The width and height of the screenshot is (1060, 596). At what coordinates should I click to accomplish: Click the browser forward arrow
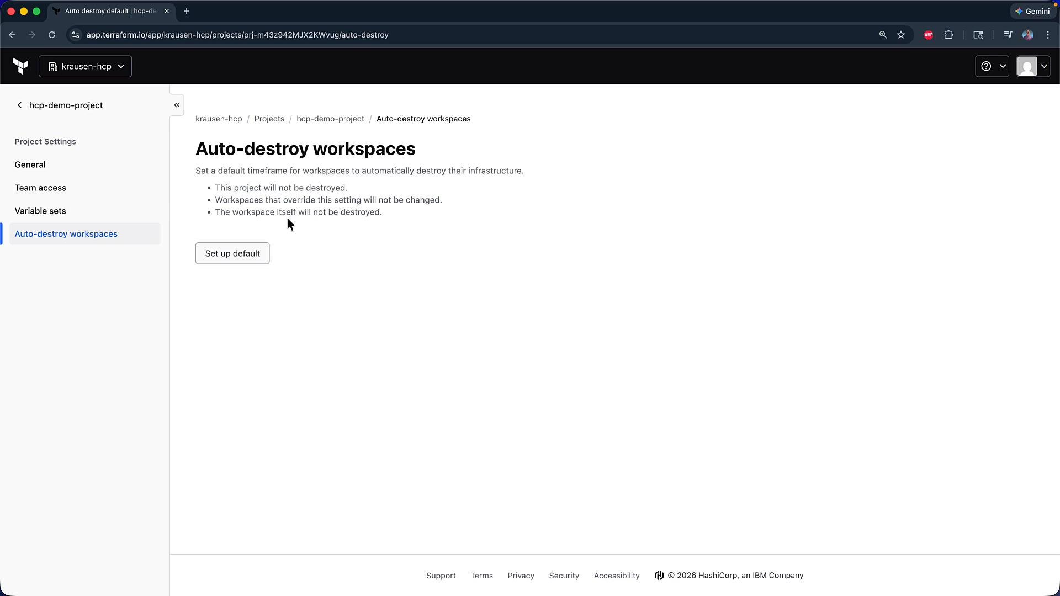pyautogui.click(x=32, y=35)
